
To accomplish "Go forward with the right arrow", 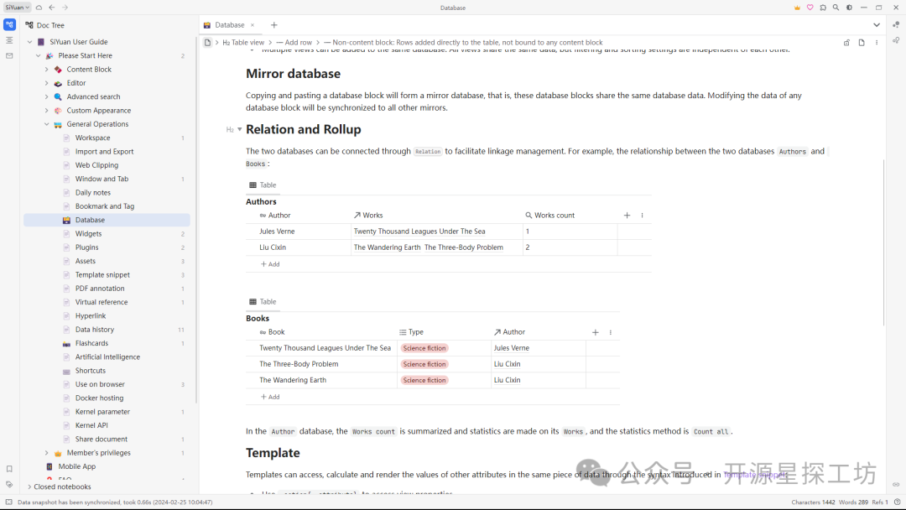I will (65, 8).
